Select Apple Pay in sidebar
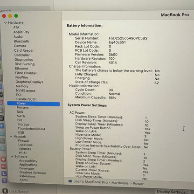This screenshot has height=194, width=194. click(21, 32)
